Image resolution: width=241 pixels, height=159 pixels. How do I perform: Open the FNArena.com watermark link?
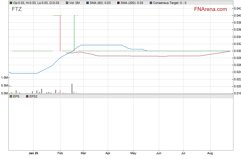click(210, 9)
